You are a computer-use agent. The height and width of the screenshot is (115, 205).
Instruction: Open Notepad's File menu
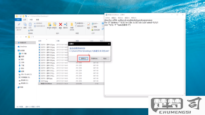[108, 18]
